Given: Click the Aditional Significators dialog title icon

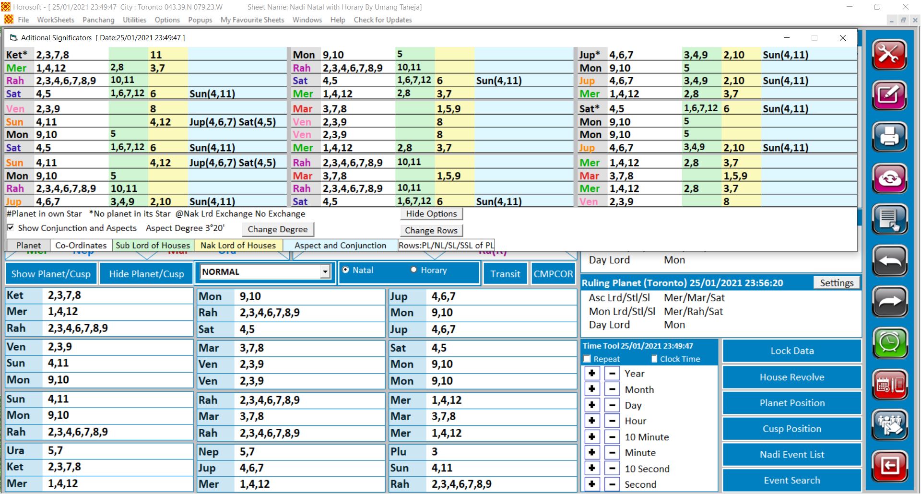Looking at the screenshot, I should coord(13,37).
